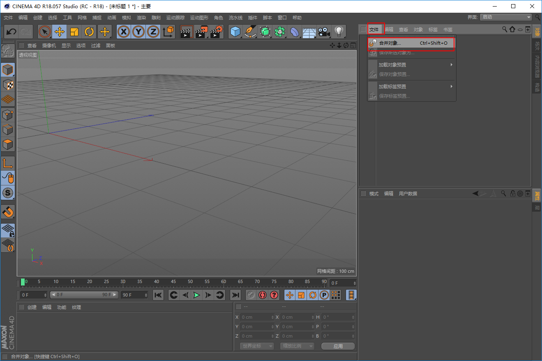542x361 pixels.
Task: Toggle Rotation keyframe recording in timeline
Action: coord(313,295)
